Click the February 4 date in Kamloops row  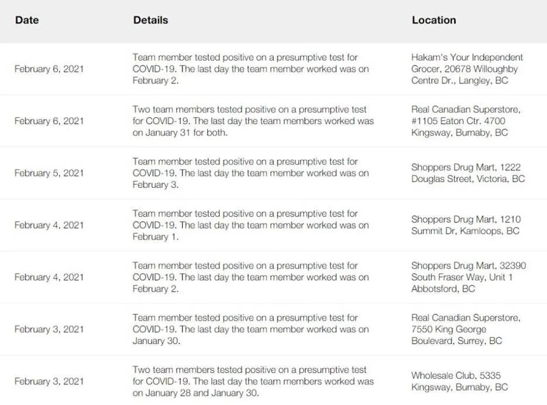pos(49,225)
